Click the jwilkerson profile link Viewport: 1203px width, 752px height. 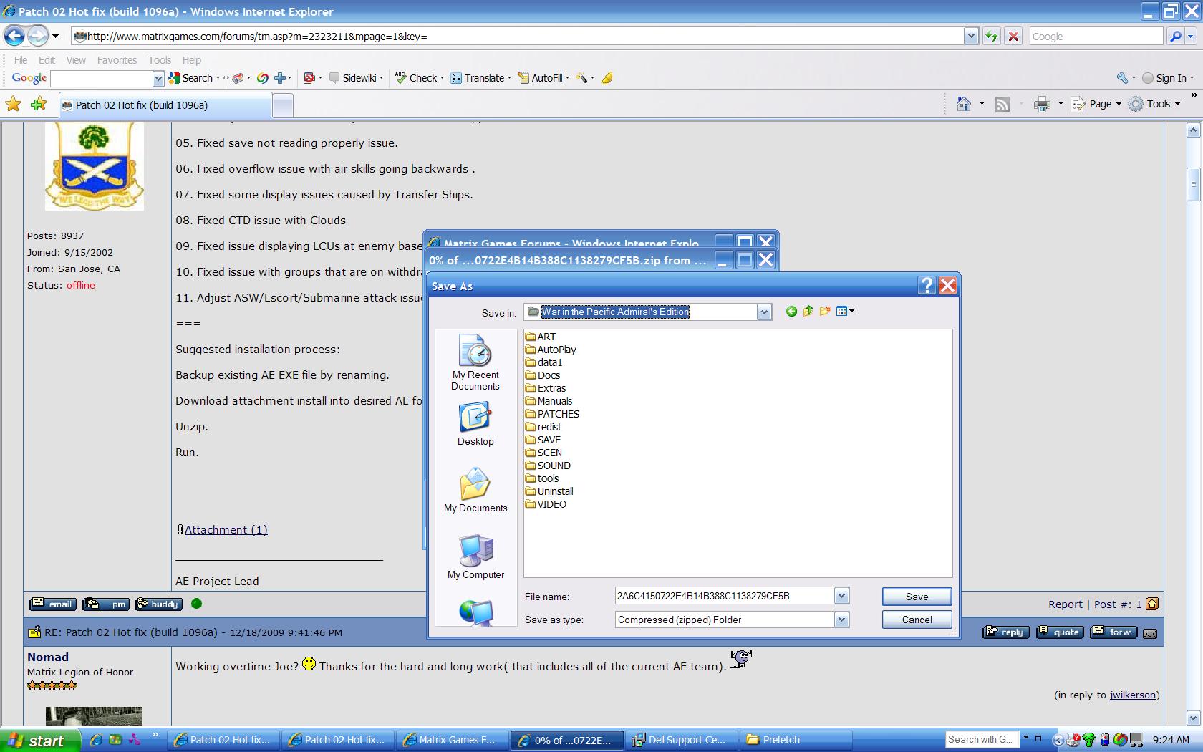point(1133,695)
